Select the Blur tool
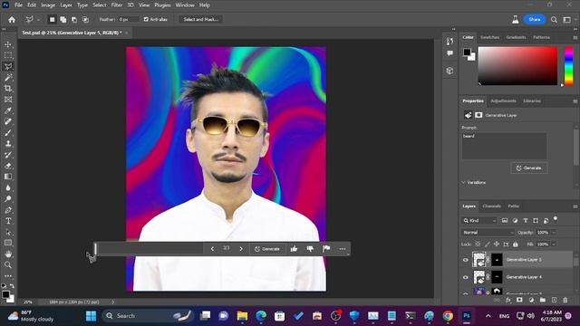 (8, 187)
